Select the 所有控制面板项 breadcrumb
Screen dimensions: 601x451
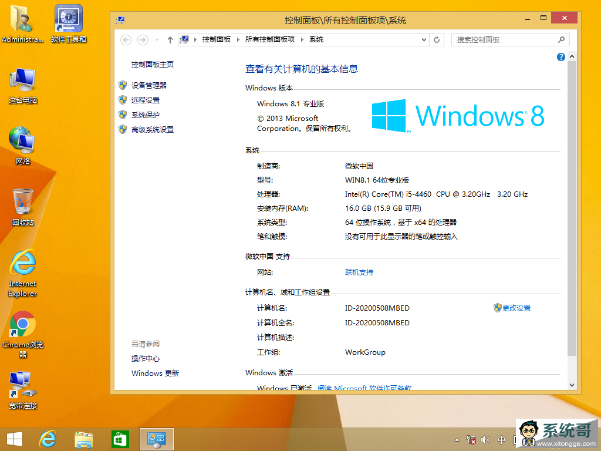point(270,39)
